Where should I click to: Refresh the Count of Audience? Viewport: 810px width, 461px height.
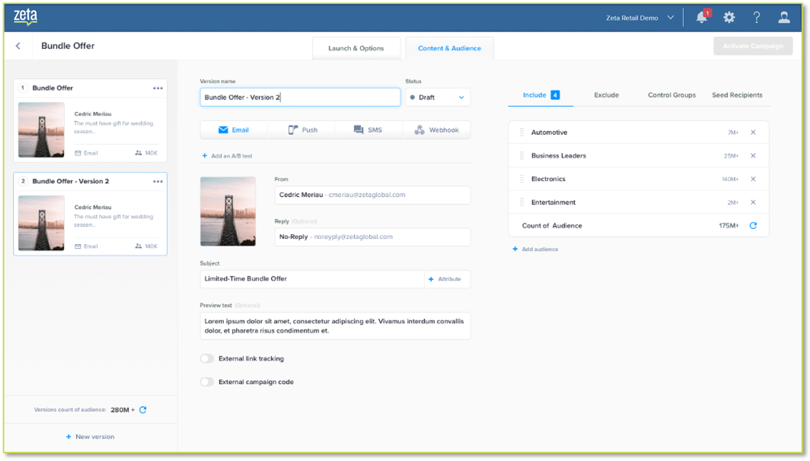tap(752, 225)
